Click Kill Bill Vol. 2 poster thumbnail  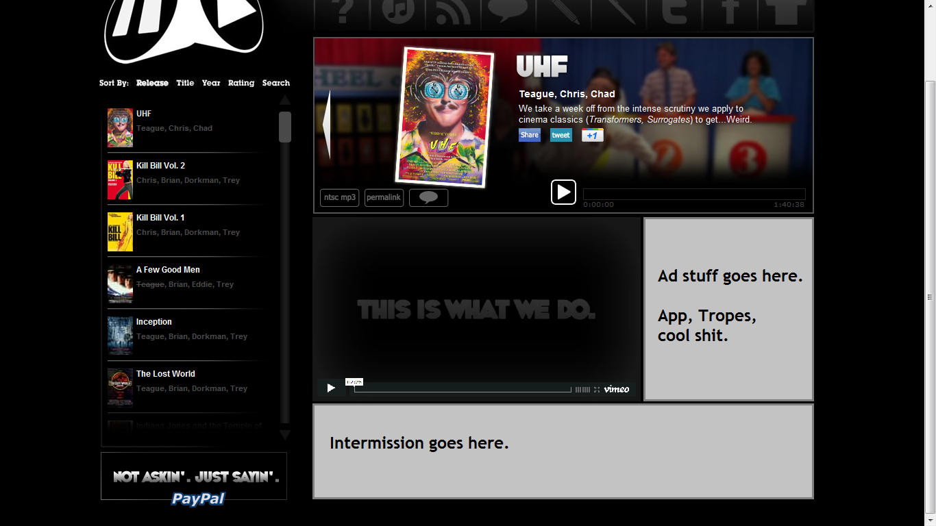coord(120,179)
